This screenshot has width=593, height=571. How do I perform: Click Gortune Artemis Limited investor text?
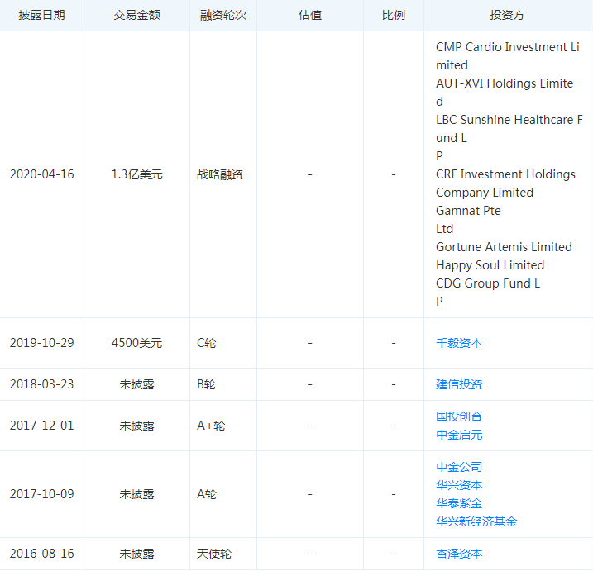click(504, 247)
